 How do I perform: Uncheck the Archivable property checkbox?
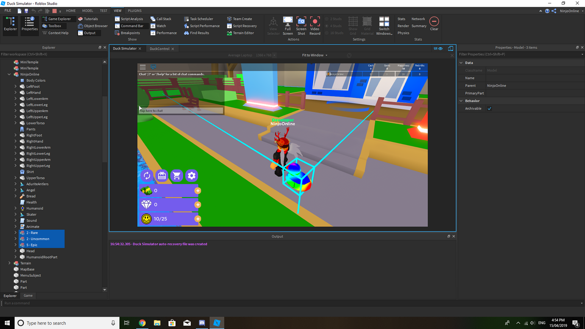pyautogui.click(x=489, y=108)
